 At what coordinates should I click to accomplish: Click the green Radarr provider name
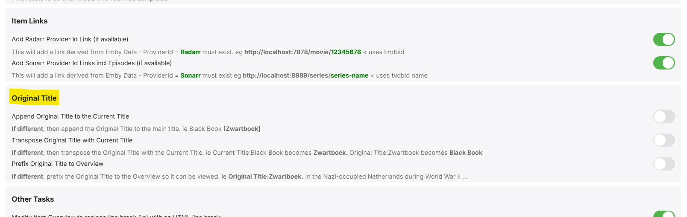(x=190, y=52)
